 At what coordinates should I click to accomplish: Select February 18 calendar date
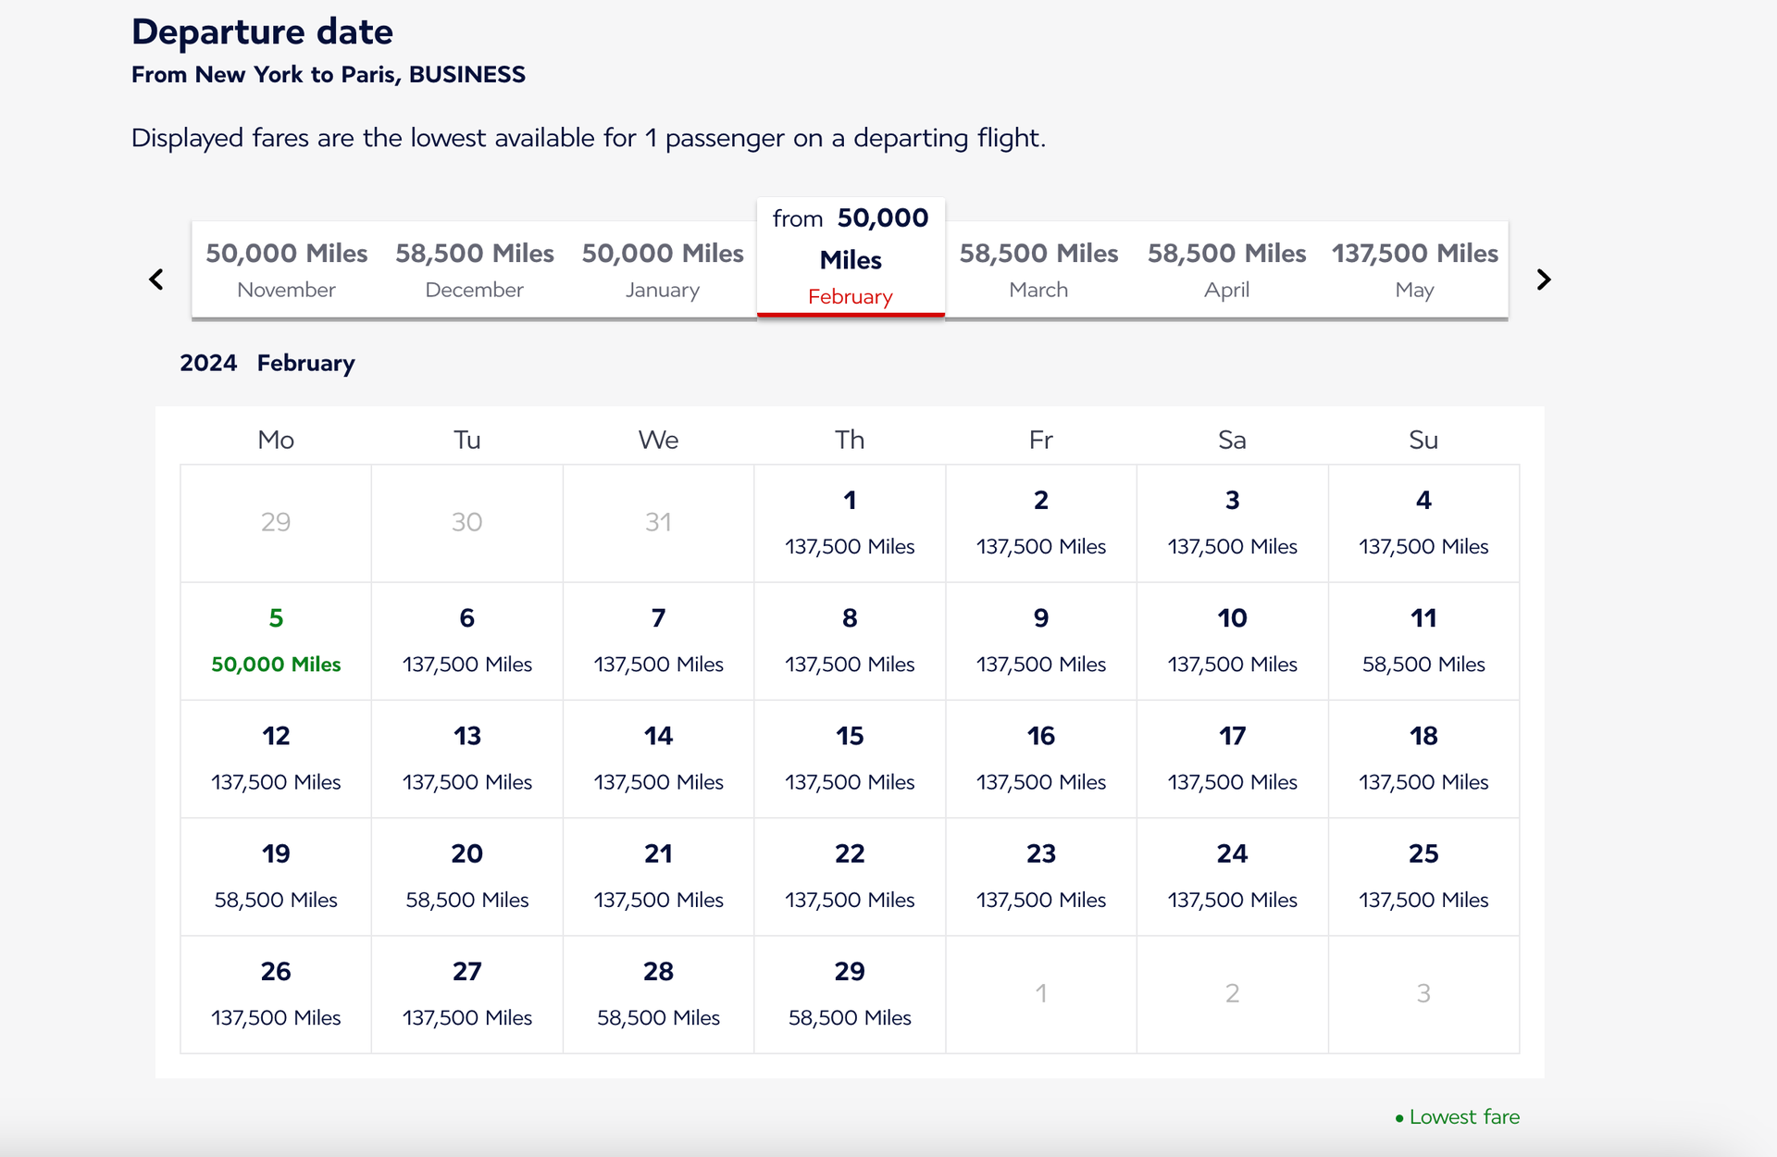pos(1423,758)
